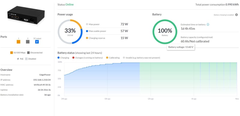Click the 18h ago axis label
Viewport: 240px width, 116px height.
pyautogui.click(x=107, y=99)
